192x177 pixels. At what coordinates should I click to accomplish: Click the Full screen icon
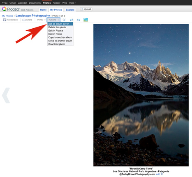coord(5,20)
